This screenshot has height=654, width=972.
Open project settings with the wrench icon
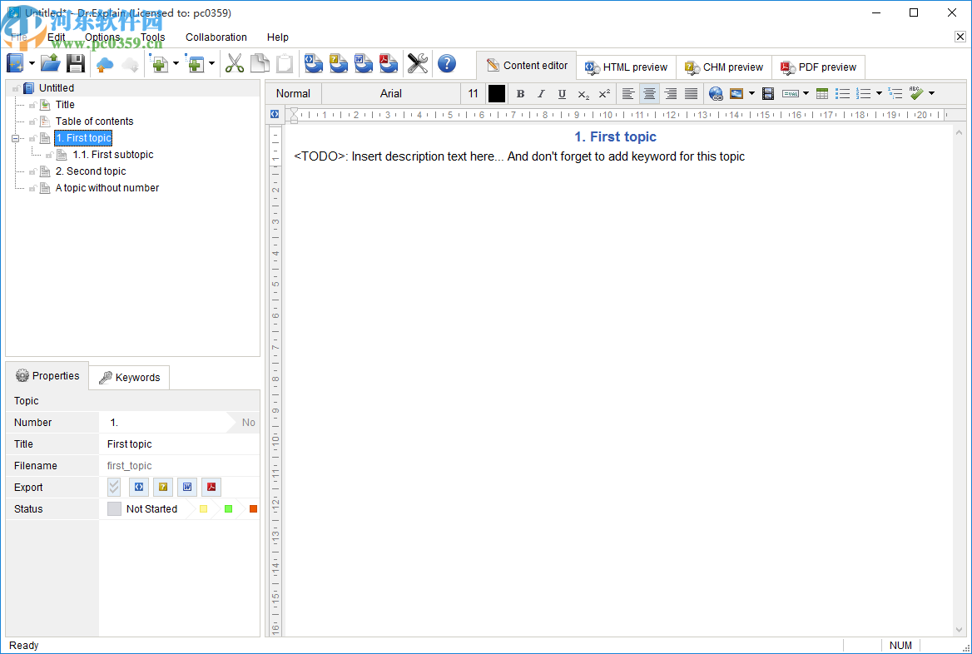tap(418, 64)
